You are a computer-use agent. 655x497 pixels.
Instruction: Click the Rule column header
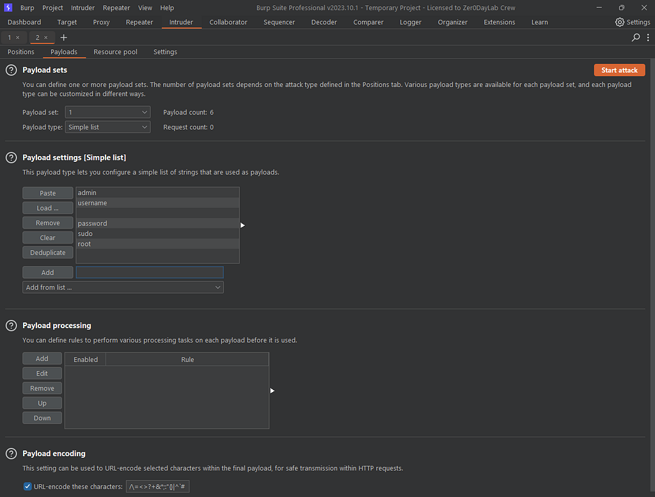187,359
